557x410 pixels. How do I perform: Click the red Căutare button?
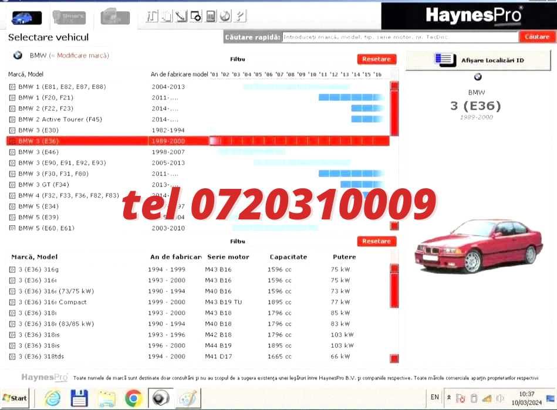coord(537,37)
